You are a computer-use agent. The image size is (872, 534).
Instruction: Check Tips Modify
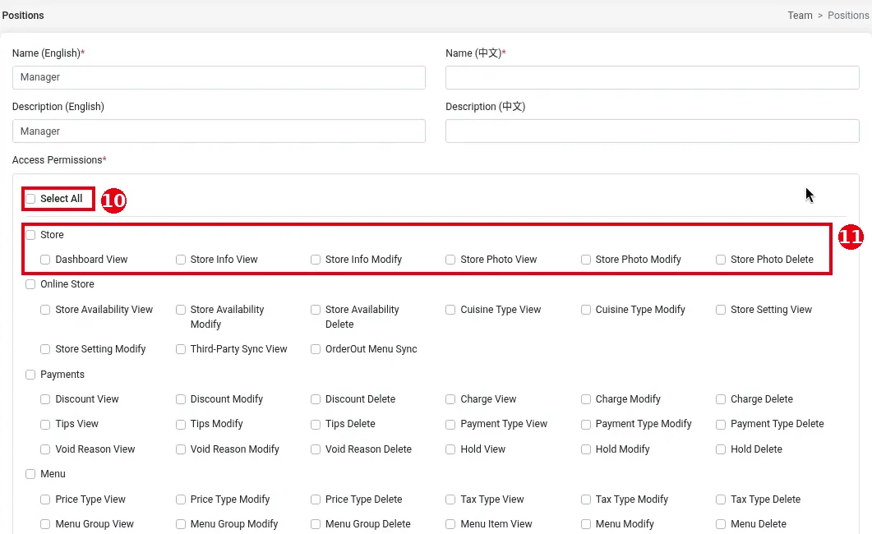coord(181,424)
